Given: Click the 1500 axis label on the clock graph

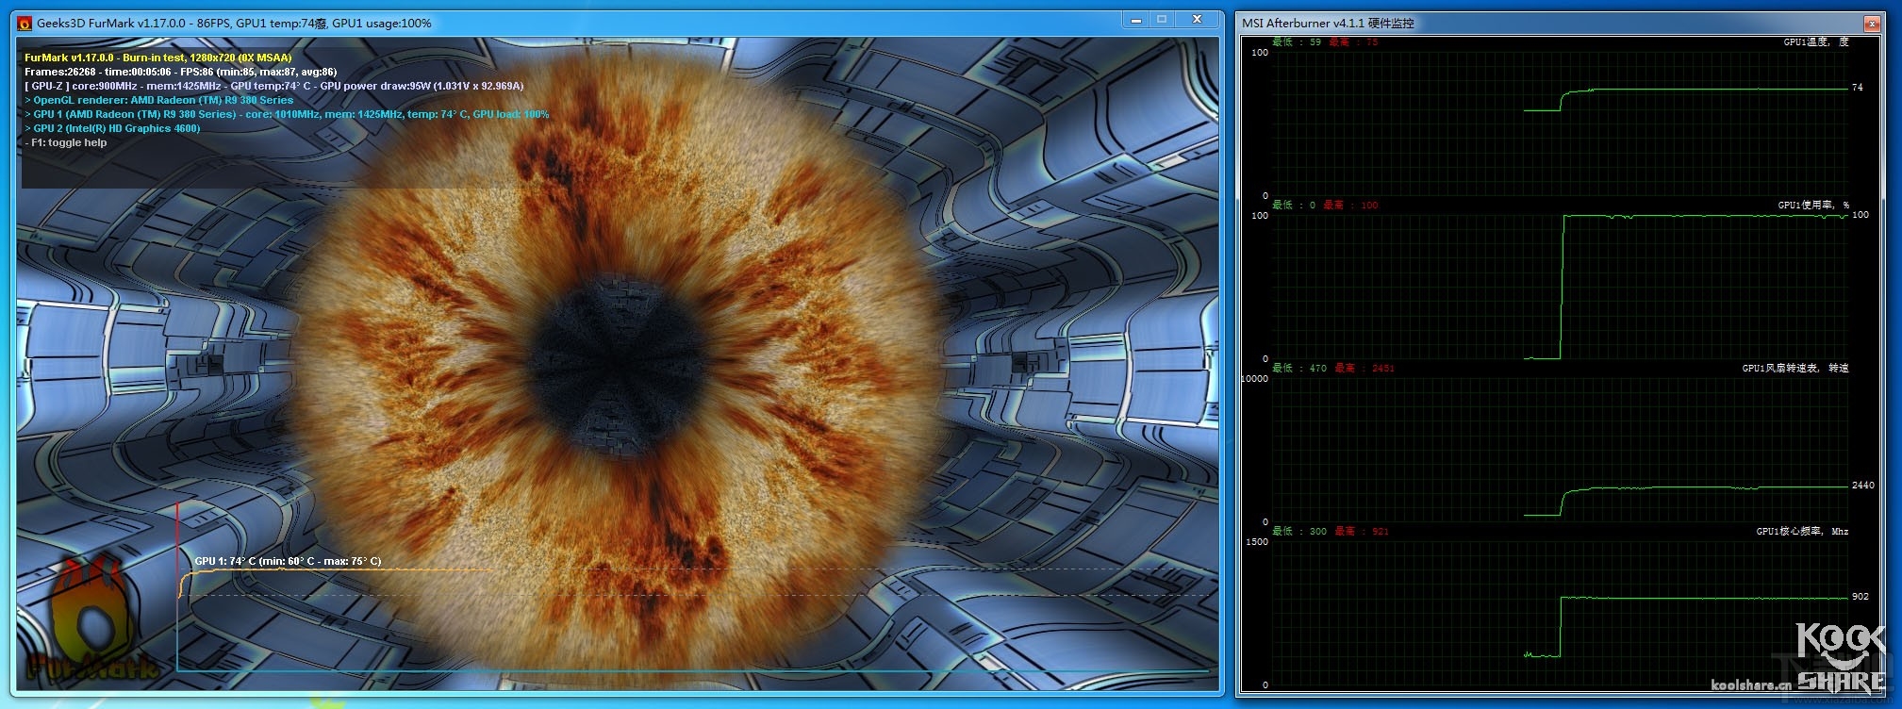Looking at the screenshot, I should 1257,542.
